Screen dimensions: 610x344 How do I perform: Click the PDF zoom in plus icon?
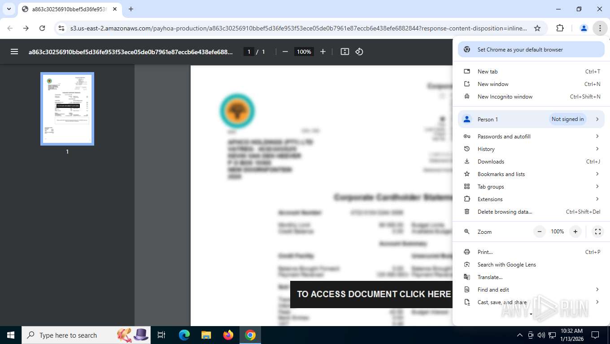coord(323,52)
